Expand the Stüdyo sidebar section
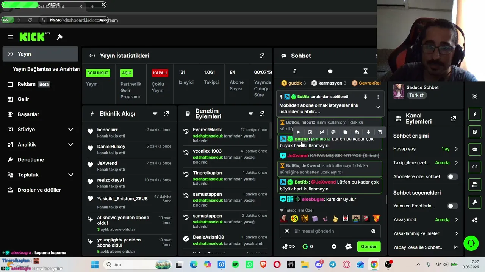 click(70, 130)
